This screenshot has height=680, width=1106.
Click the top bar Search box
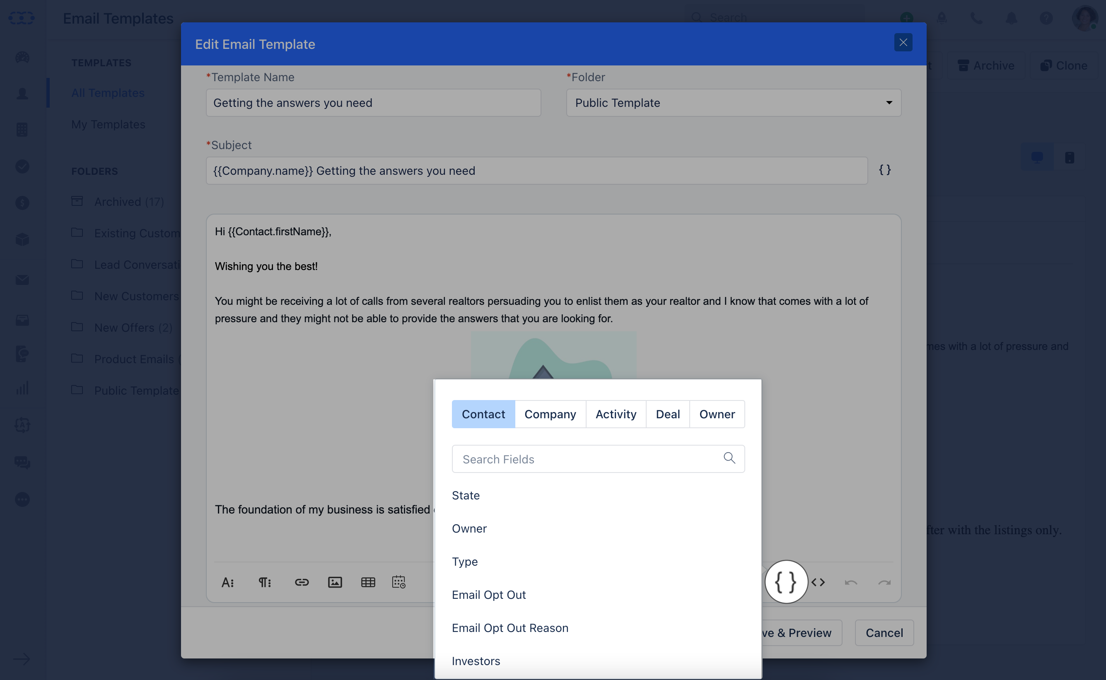pos(774,17)
